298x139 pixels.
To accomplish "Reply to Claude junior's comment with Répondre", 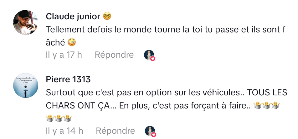I will (x=114, y=55).
